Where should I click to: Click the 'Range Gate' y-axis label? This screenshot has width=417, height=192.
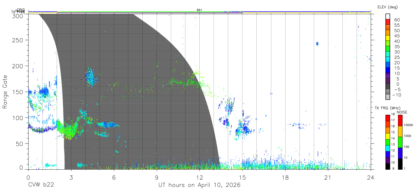tap(5, 92)
